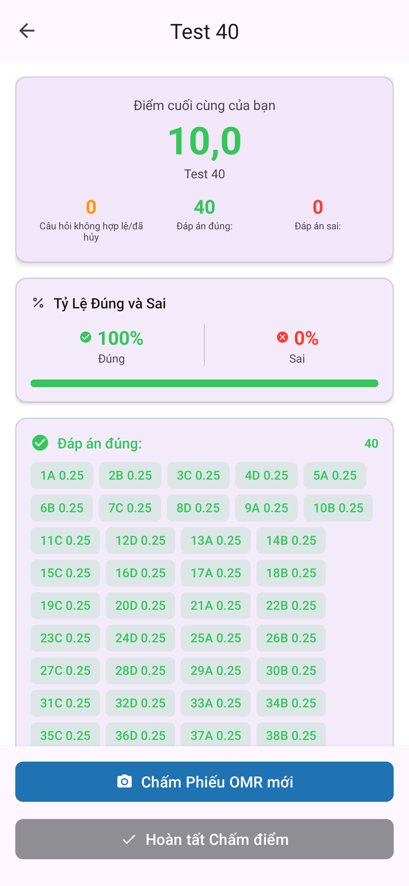The height and width of the screenshot is (886, 409).
Task: Tap the back arrow icon
Action: tap(27, 31)
